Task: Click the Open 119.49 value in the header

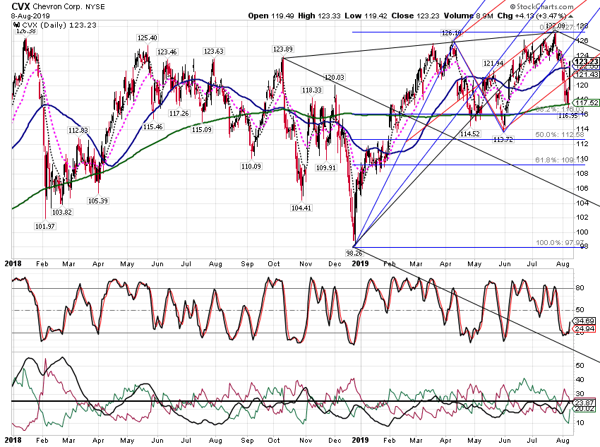Action: pyautogui.click(x=271, y=16)
